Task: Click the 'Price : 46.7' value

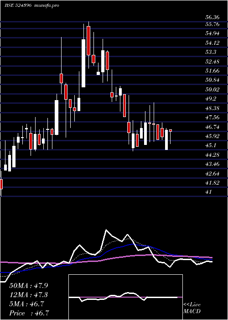Action: click(x=30, y=313)
